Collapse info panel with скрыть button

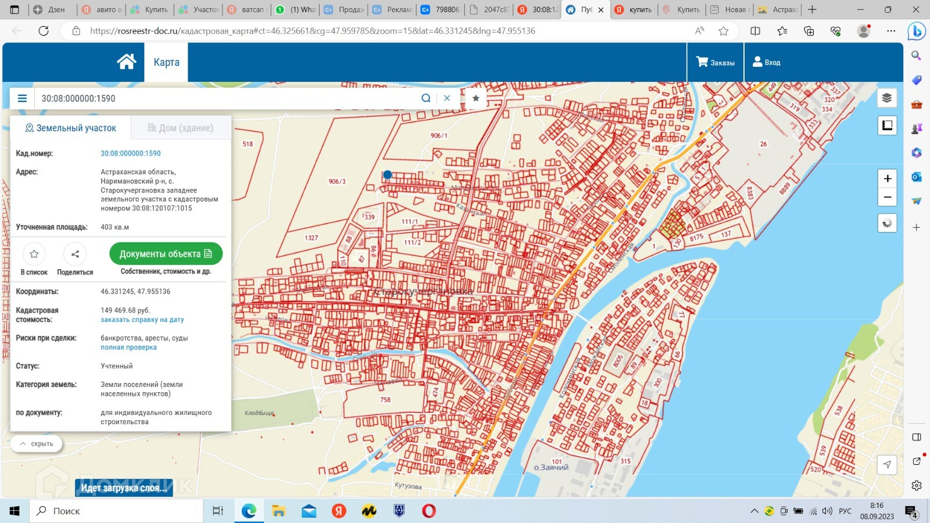pyautogui.click(x=37, y=444)
